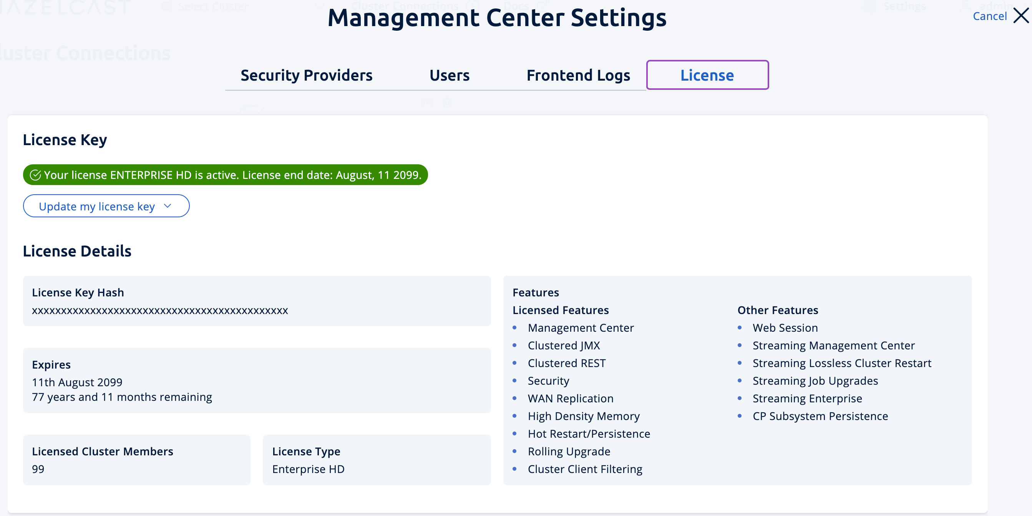Click the Clustered JMX feature item
This screenshot has width=1032, height=516.
[564, 346]
